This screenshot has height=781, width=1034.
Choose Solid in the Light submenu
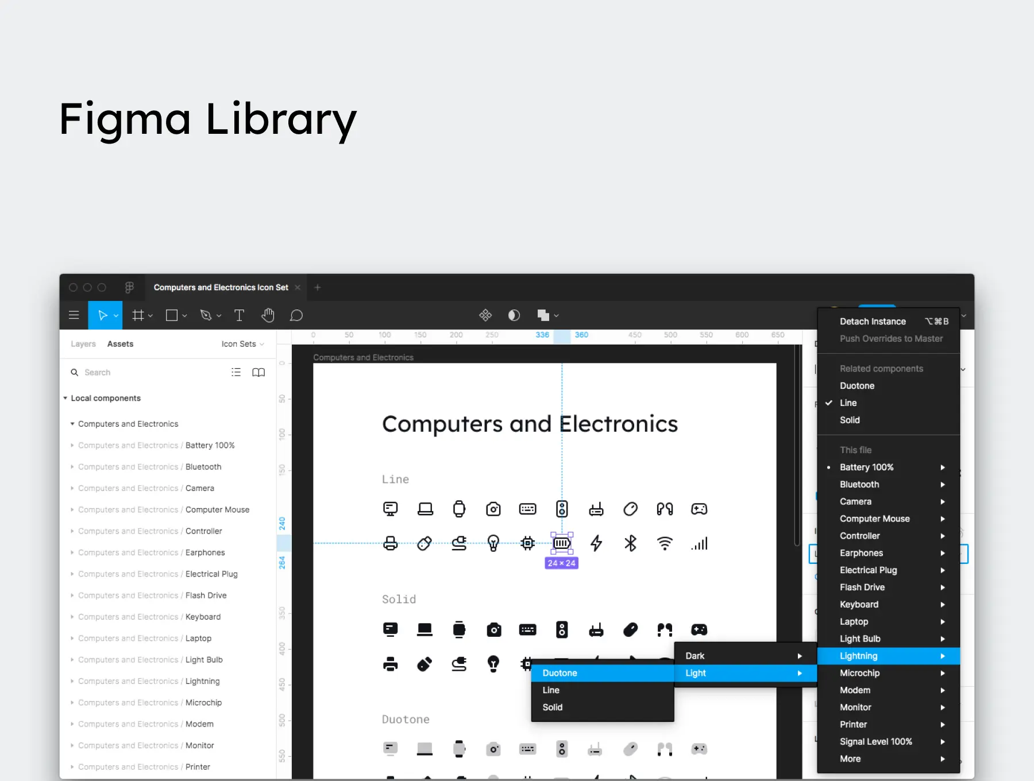click(x=603, y=707)
